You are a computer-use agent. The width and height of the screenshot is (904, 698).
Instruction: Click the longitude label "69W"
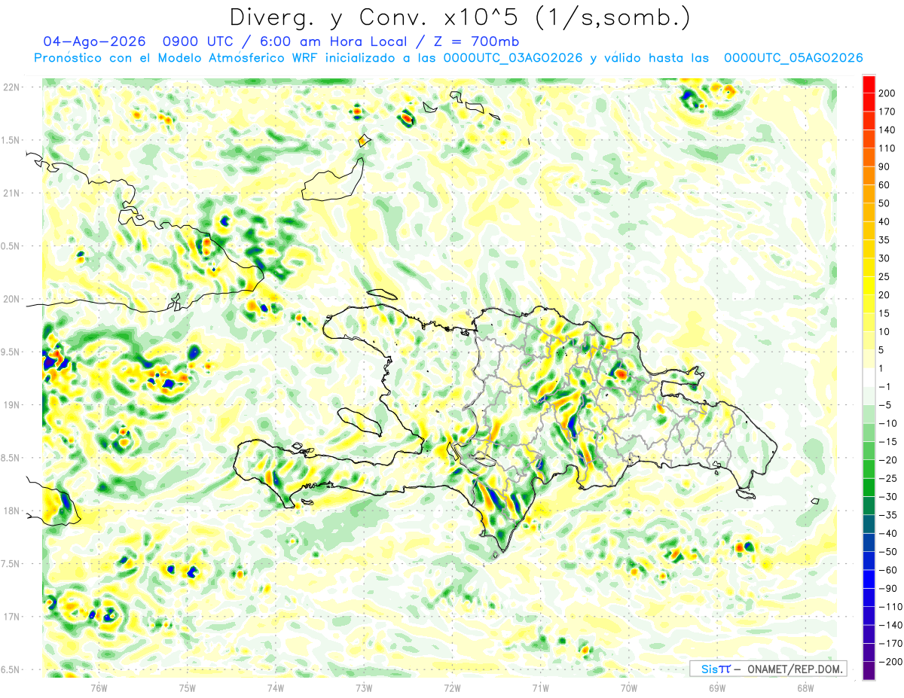[x=717, y=687]
